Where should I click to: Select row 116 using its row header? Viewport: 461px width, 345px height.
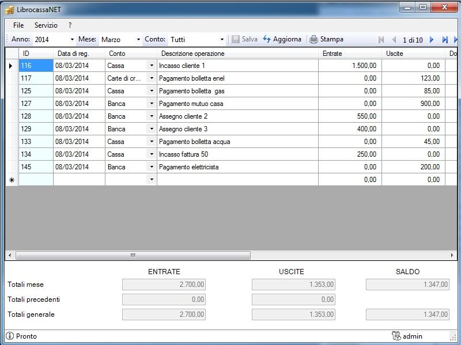click(12, 66)
